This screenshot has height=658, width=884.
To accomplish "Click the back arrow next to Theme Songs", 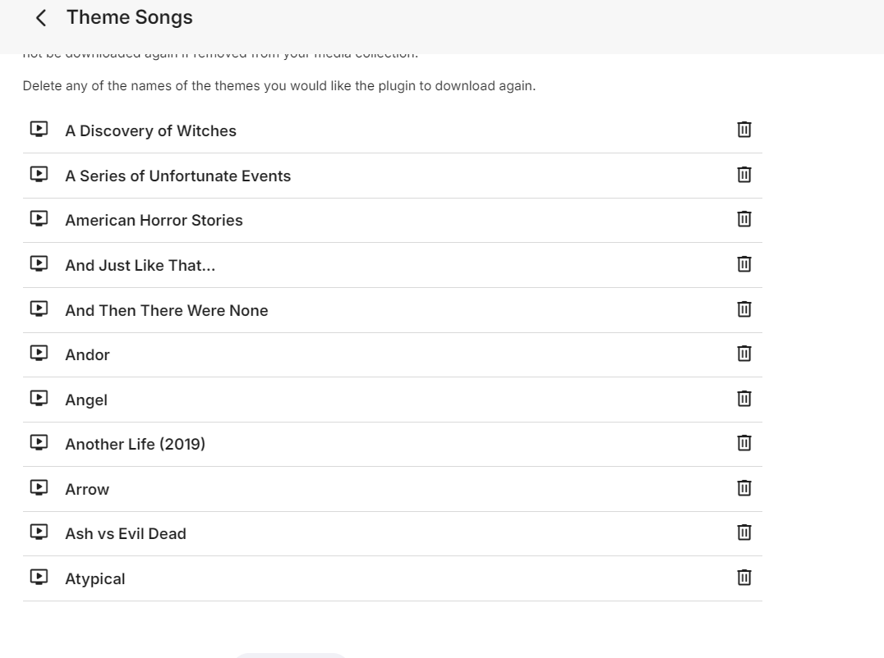I will coord(41,18).
